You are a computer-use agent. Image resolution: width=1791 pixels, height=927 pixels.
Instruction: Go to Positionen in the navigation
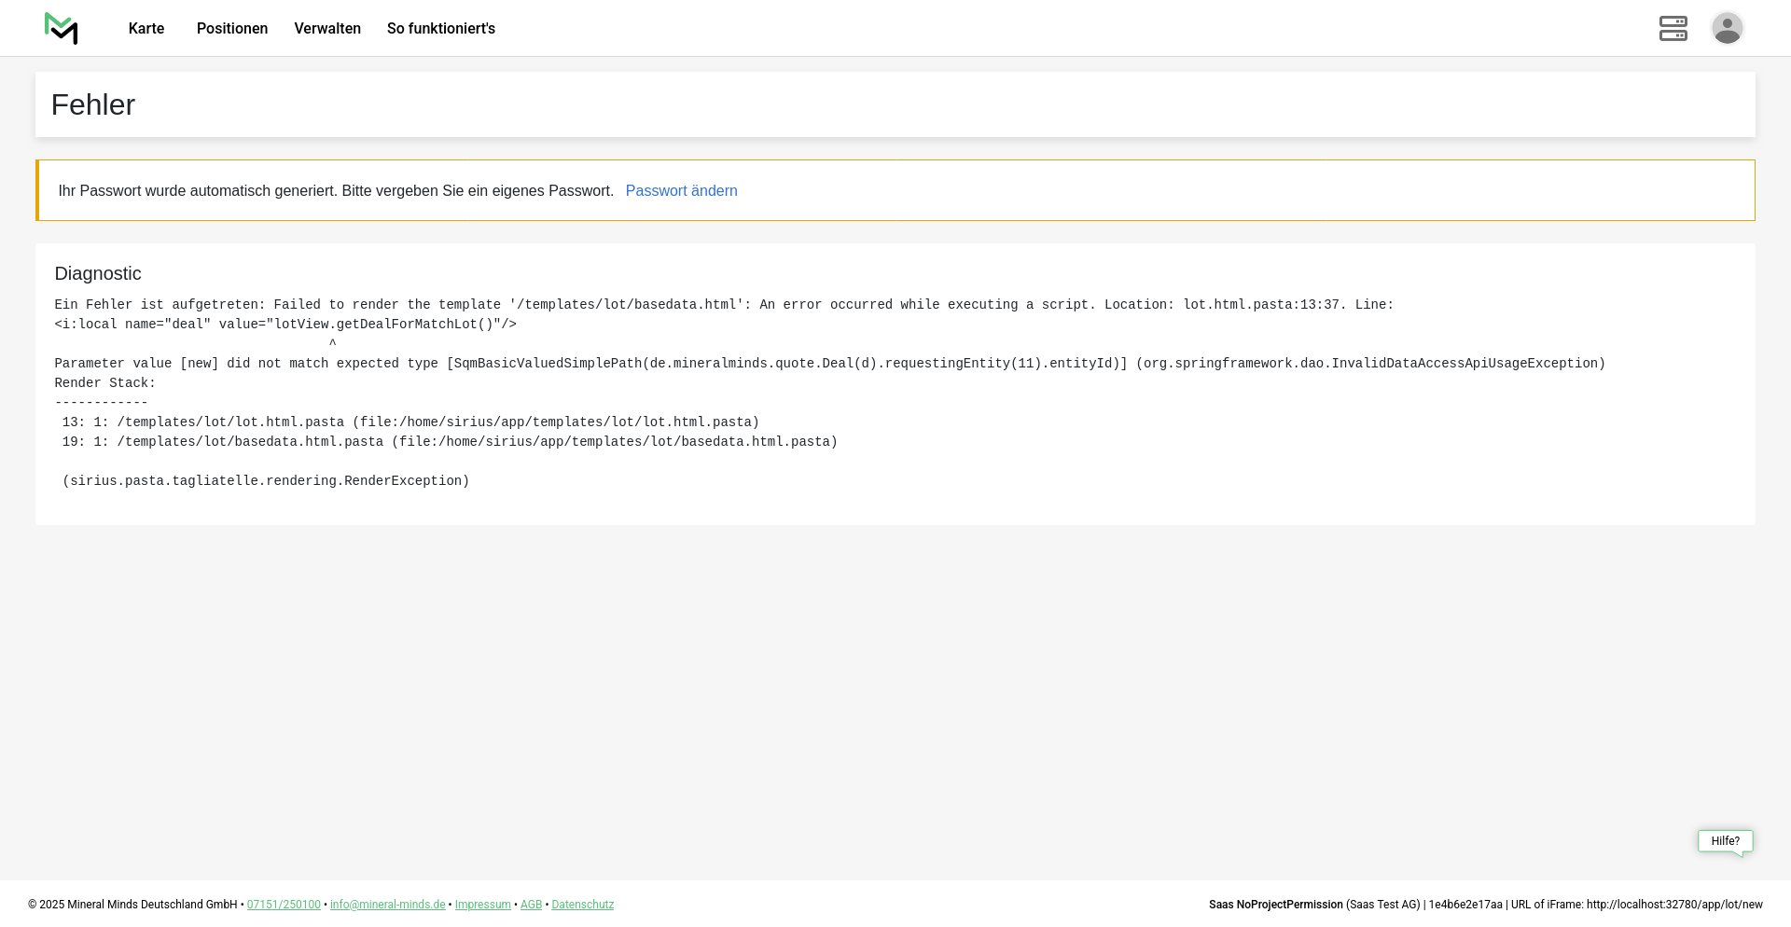pyautogui.click(x=232, y=29)
